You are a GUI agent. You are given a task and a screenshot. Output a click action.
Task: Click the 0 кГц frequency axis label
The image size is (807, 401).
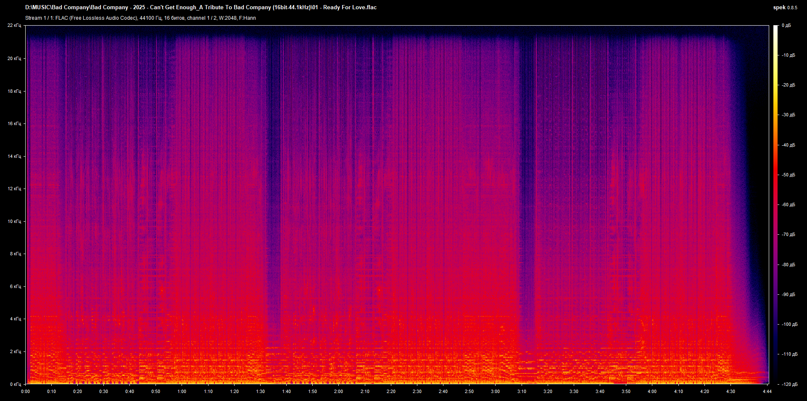coord(15,384)
